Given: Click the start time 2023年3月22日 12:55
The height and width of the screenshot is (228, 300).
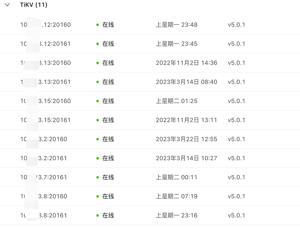Looking at the screenshot, I should tap(186, 139).
